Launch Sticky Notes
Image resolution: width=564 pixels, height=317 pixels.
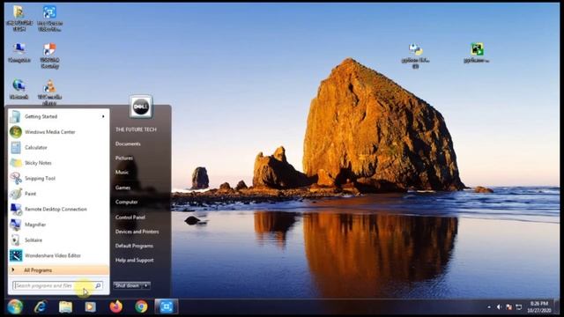[59, 163]
